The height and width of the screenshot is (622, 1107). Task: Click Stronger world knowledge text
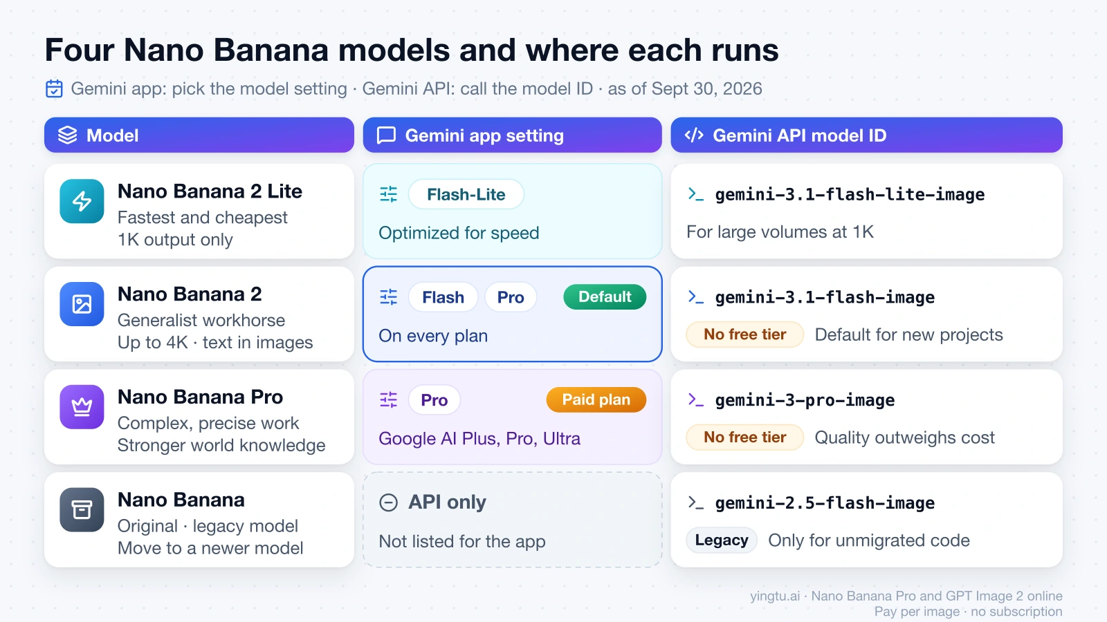click(x=221, y=445)
